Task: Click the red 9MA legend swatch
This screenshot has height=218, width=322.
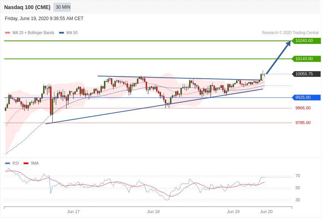Action: (26, 163)
